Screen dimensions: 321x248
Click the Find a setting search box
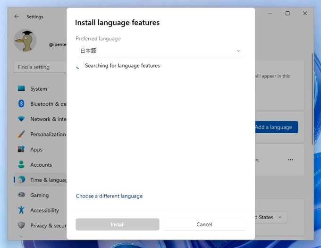(40, 67)
